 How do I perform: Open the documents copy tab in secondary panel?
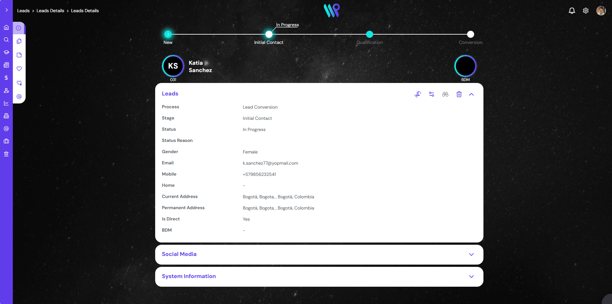pos(19,41)
